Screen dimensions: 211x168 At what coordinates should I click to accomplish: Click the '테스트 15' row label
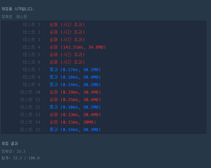pyautogui.click(x=30, y=130)
